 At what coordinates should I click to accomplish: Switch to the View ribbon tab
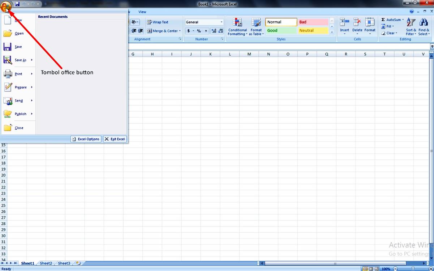click(142, 12)
